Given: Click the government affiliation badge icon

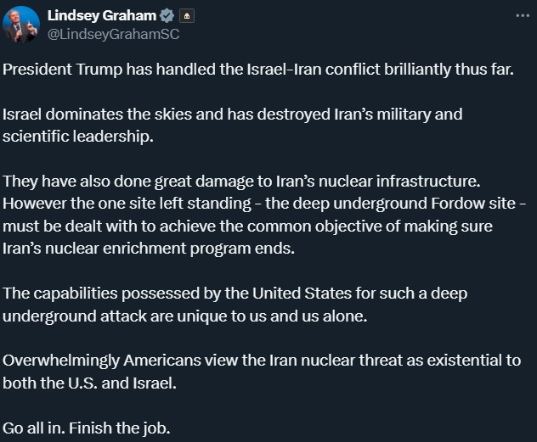Looking at the screenshot, I should click(x=187, y=16).
